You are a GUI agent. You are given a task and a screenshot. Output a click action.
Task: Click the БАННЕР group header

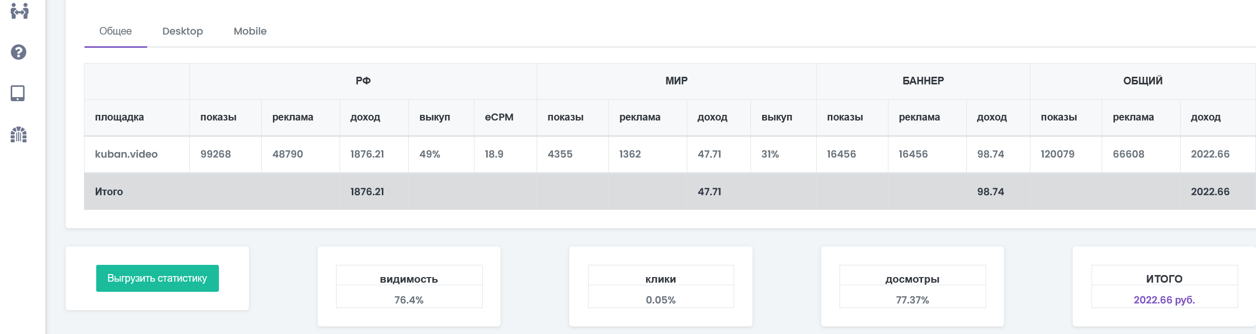923,81
